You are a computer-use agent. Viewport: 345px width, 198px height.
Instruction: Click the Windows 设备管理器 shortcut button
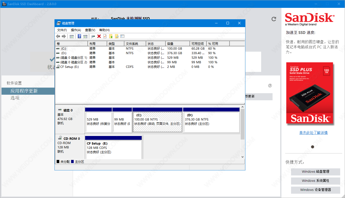click(x=315, y=190)
